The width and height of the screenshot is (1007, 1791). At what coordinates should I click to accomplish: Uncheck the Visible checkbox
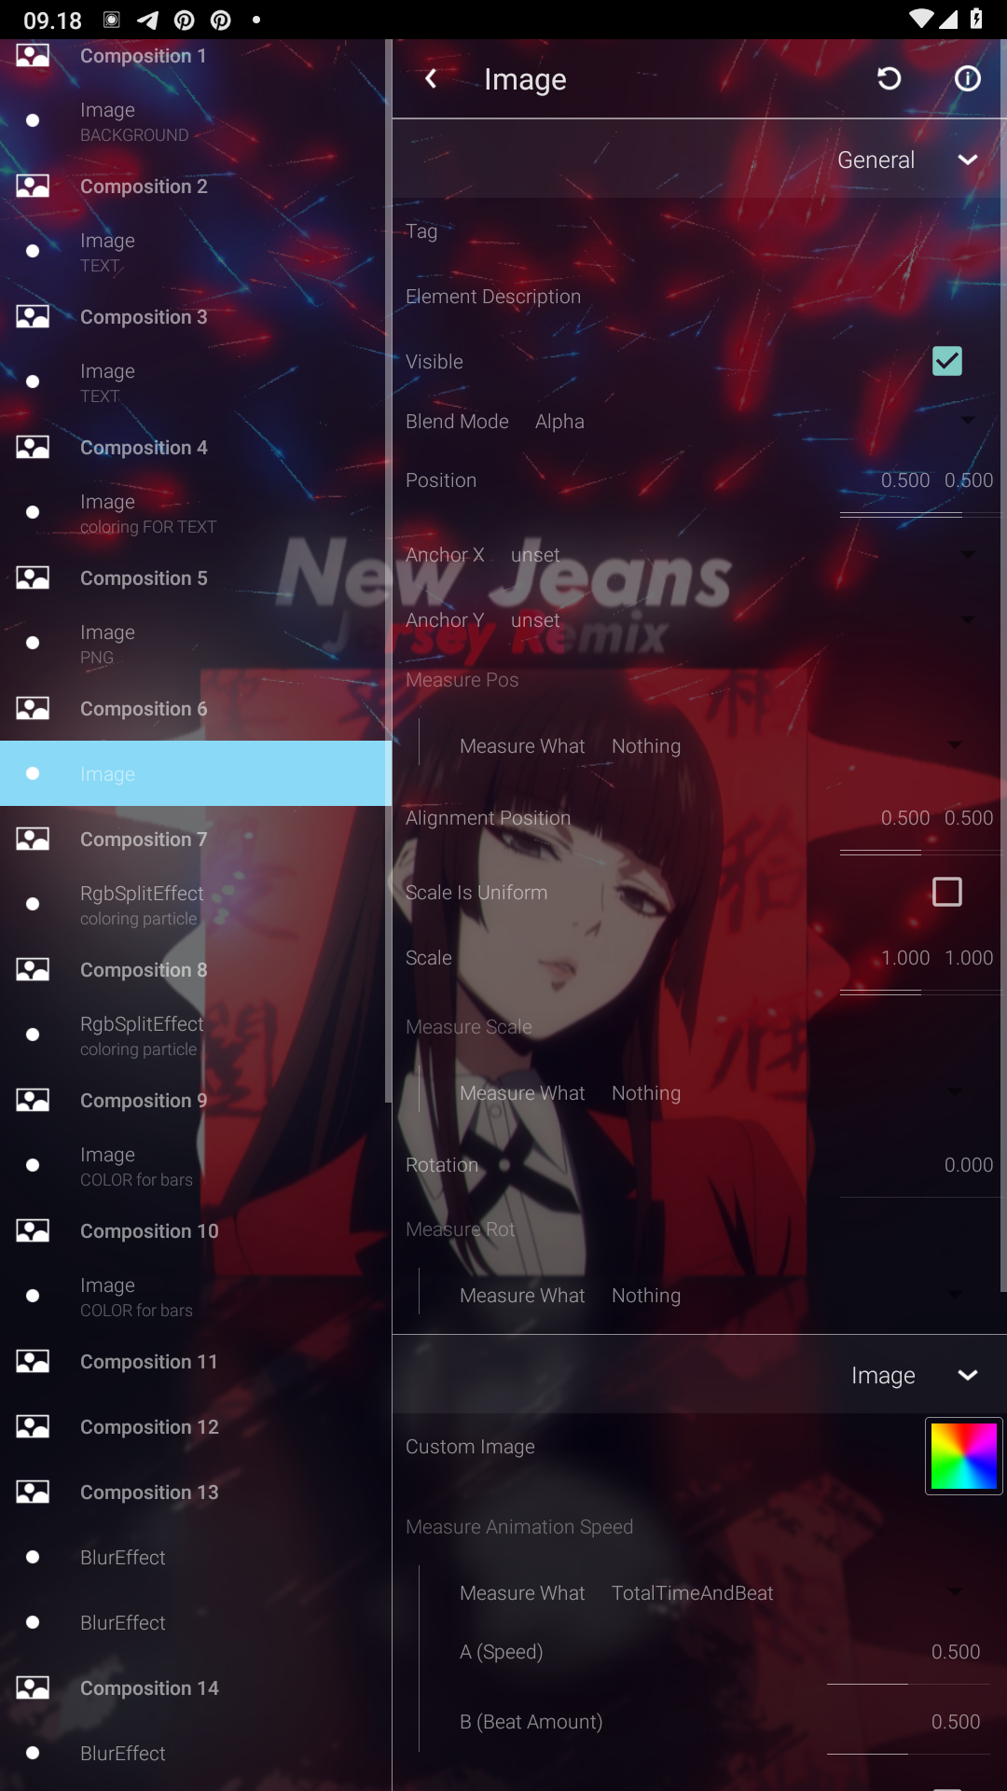[x=947, y=361]
